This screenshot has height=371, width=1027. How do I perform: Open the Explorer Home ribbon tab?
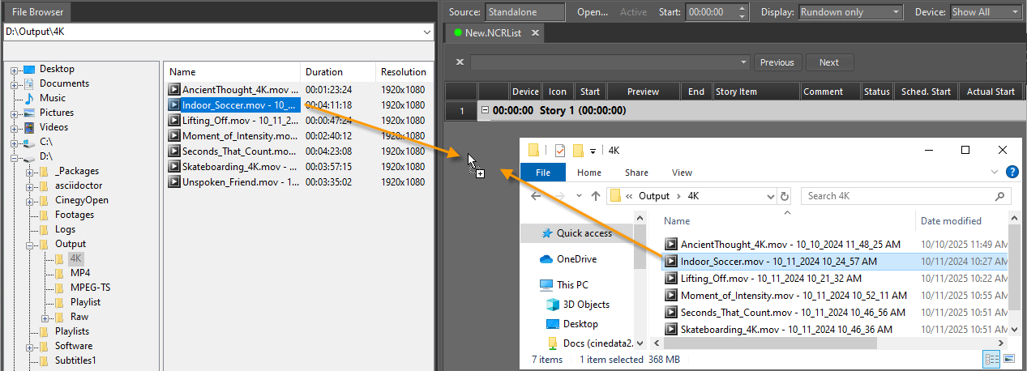click(x=589, y=172)
